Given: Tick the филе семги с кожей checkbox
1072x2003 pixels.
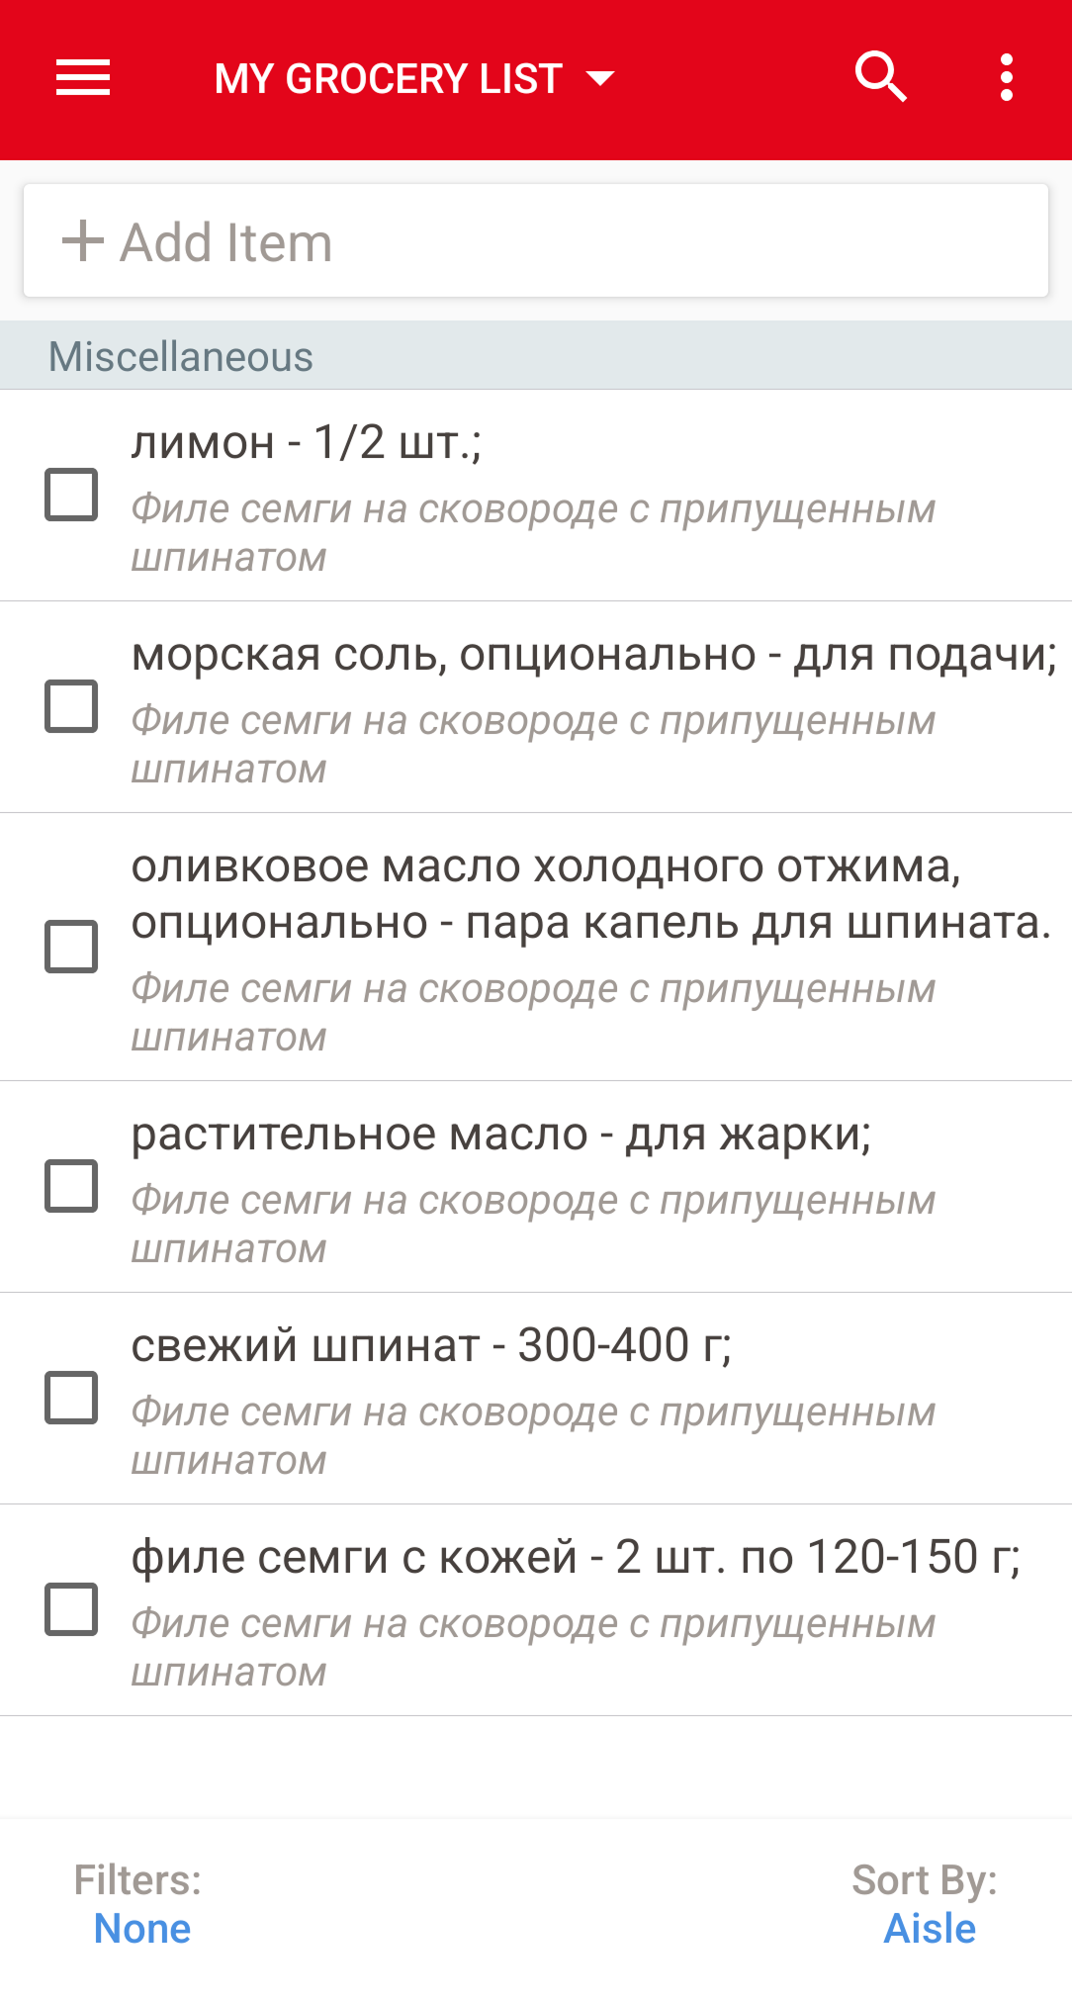Looking at the screenshot, I should tap(71, 1609).
